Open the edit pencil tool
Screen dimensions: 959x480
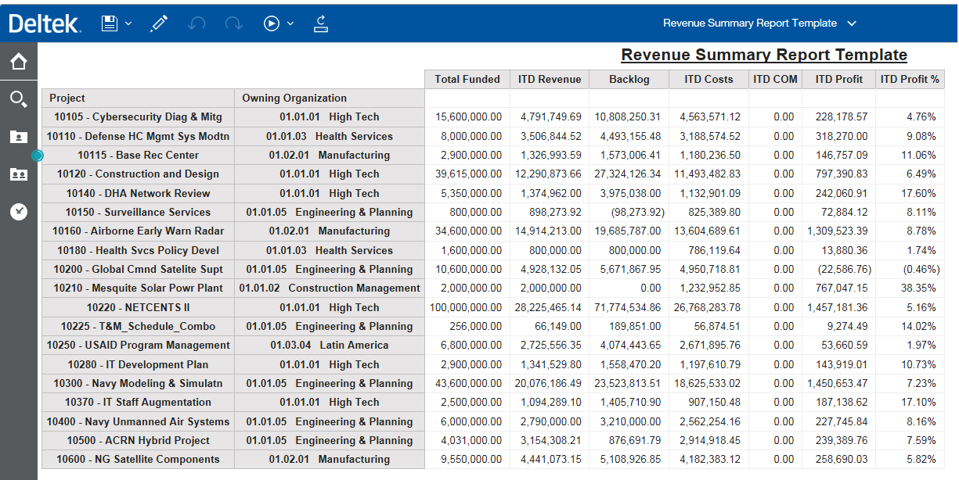coord(159,23)
